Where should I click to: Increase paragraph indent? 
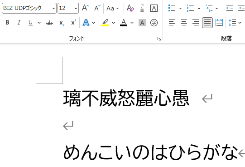pyautogui.click(x=241, y=8)
